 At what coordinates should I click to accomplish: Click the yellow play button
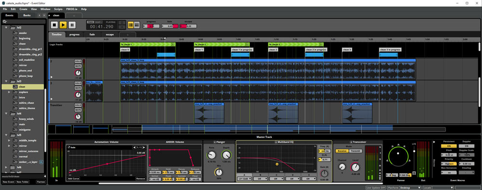pyautogui.click(x=63, y=25)
